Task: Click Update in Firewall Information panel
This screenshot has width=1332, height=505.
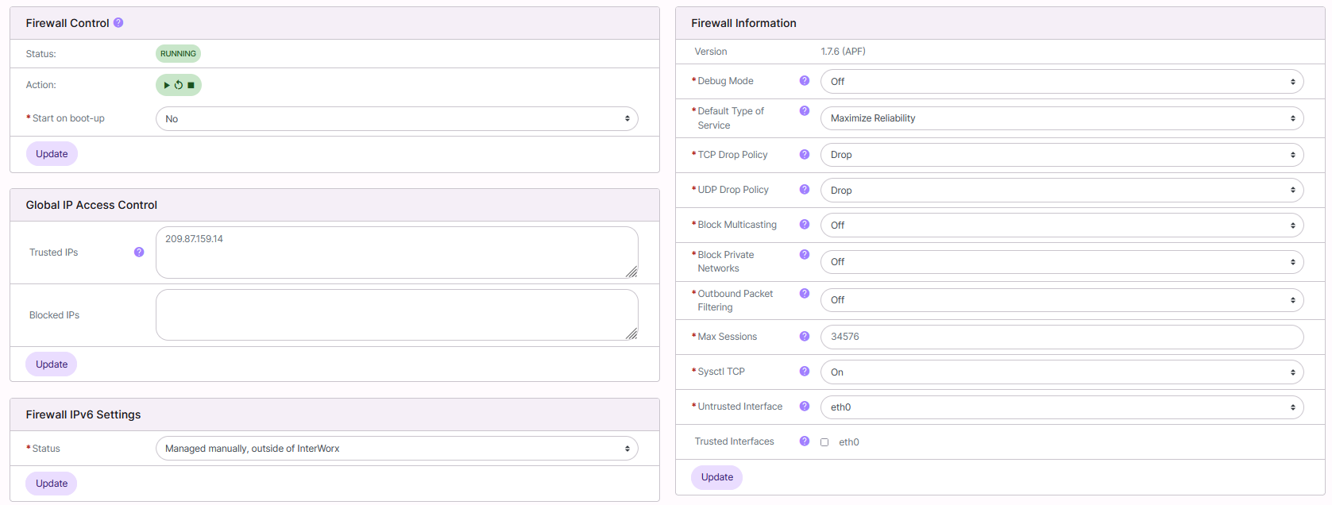Action: 716,477
